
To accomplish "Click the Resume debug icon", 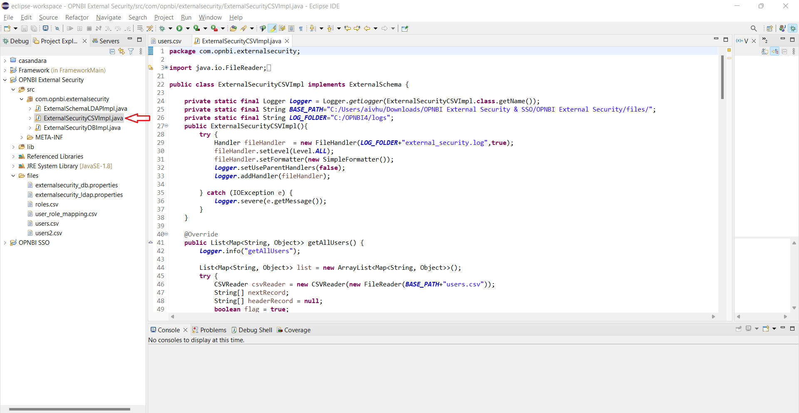I will pos(70,28).
